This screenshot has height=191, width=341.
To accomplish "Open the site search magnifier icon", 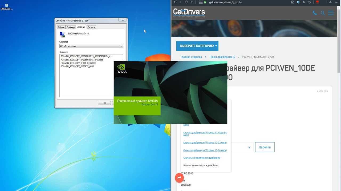I will click(x=323, y=13).
